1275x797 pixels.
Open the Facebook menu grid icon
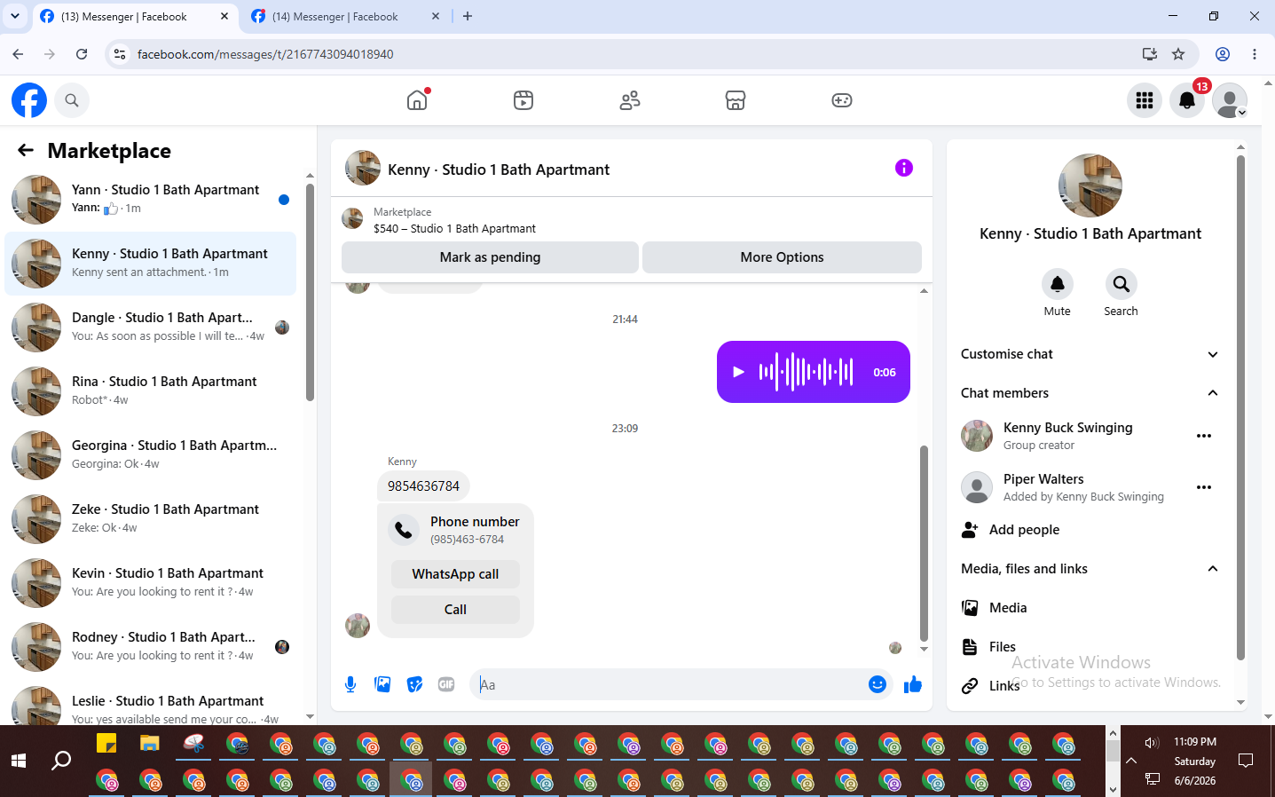[x=1145, y=100]
